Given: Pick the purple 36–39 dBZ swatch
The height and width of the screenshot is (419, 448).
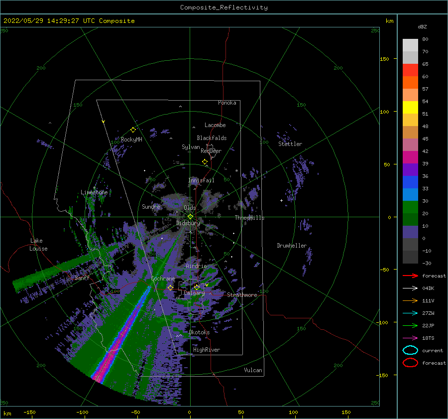Looking at the screenshot, I should point(410,169).
